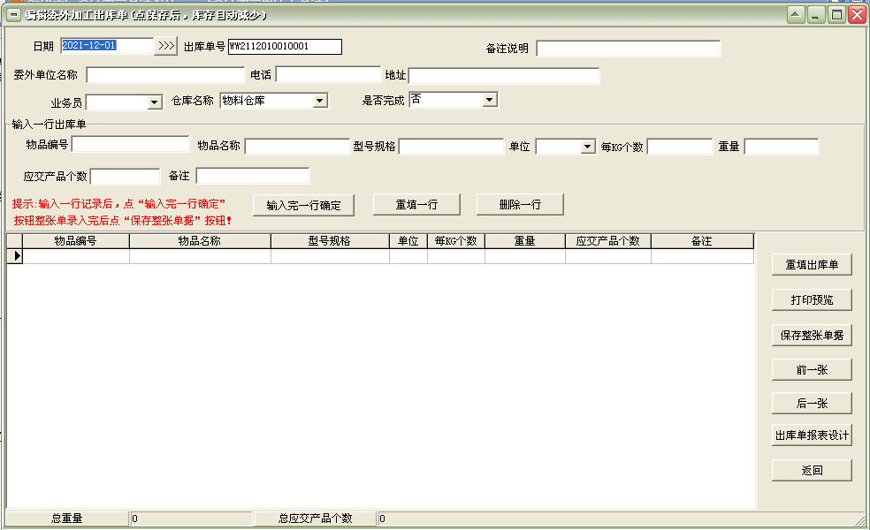Click the 应交产品个数 input field
Screen dimensions: 870x530
coord(125,177)
